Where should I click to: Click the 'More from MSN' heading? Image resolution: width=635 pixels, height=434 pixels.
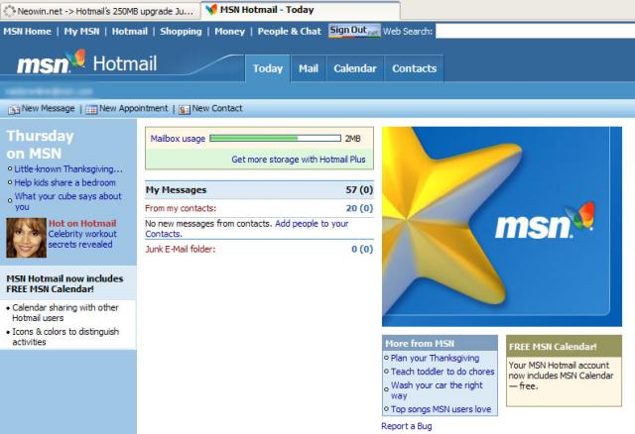420,344
